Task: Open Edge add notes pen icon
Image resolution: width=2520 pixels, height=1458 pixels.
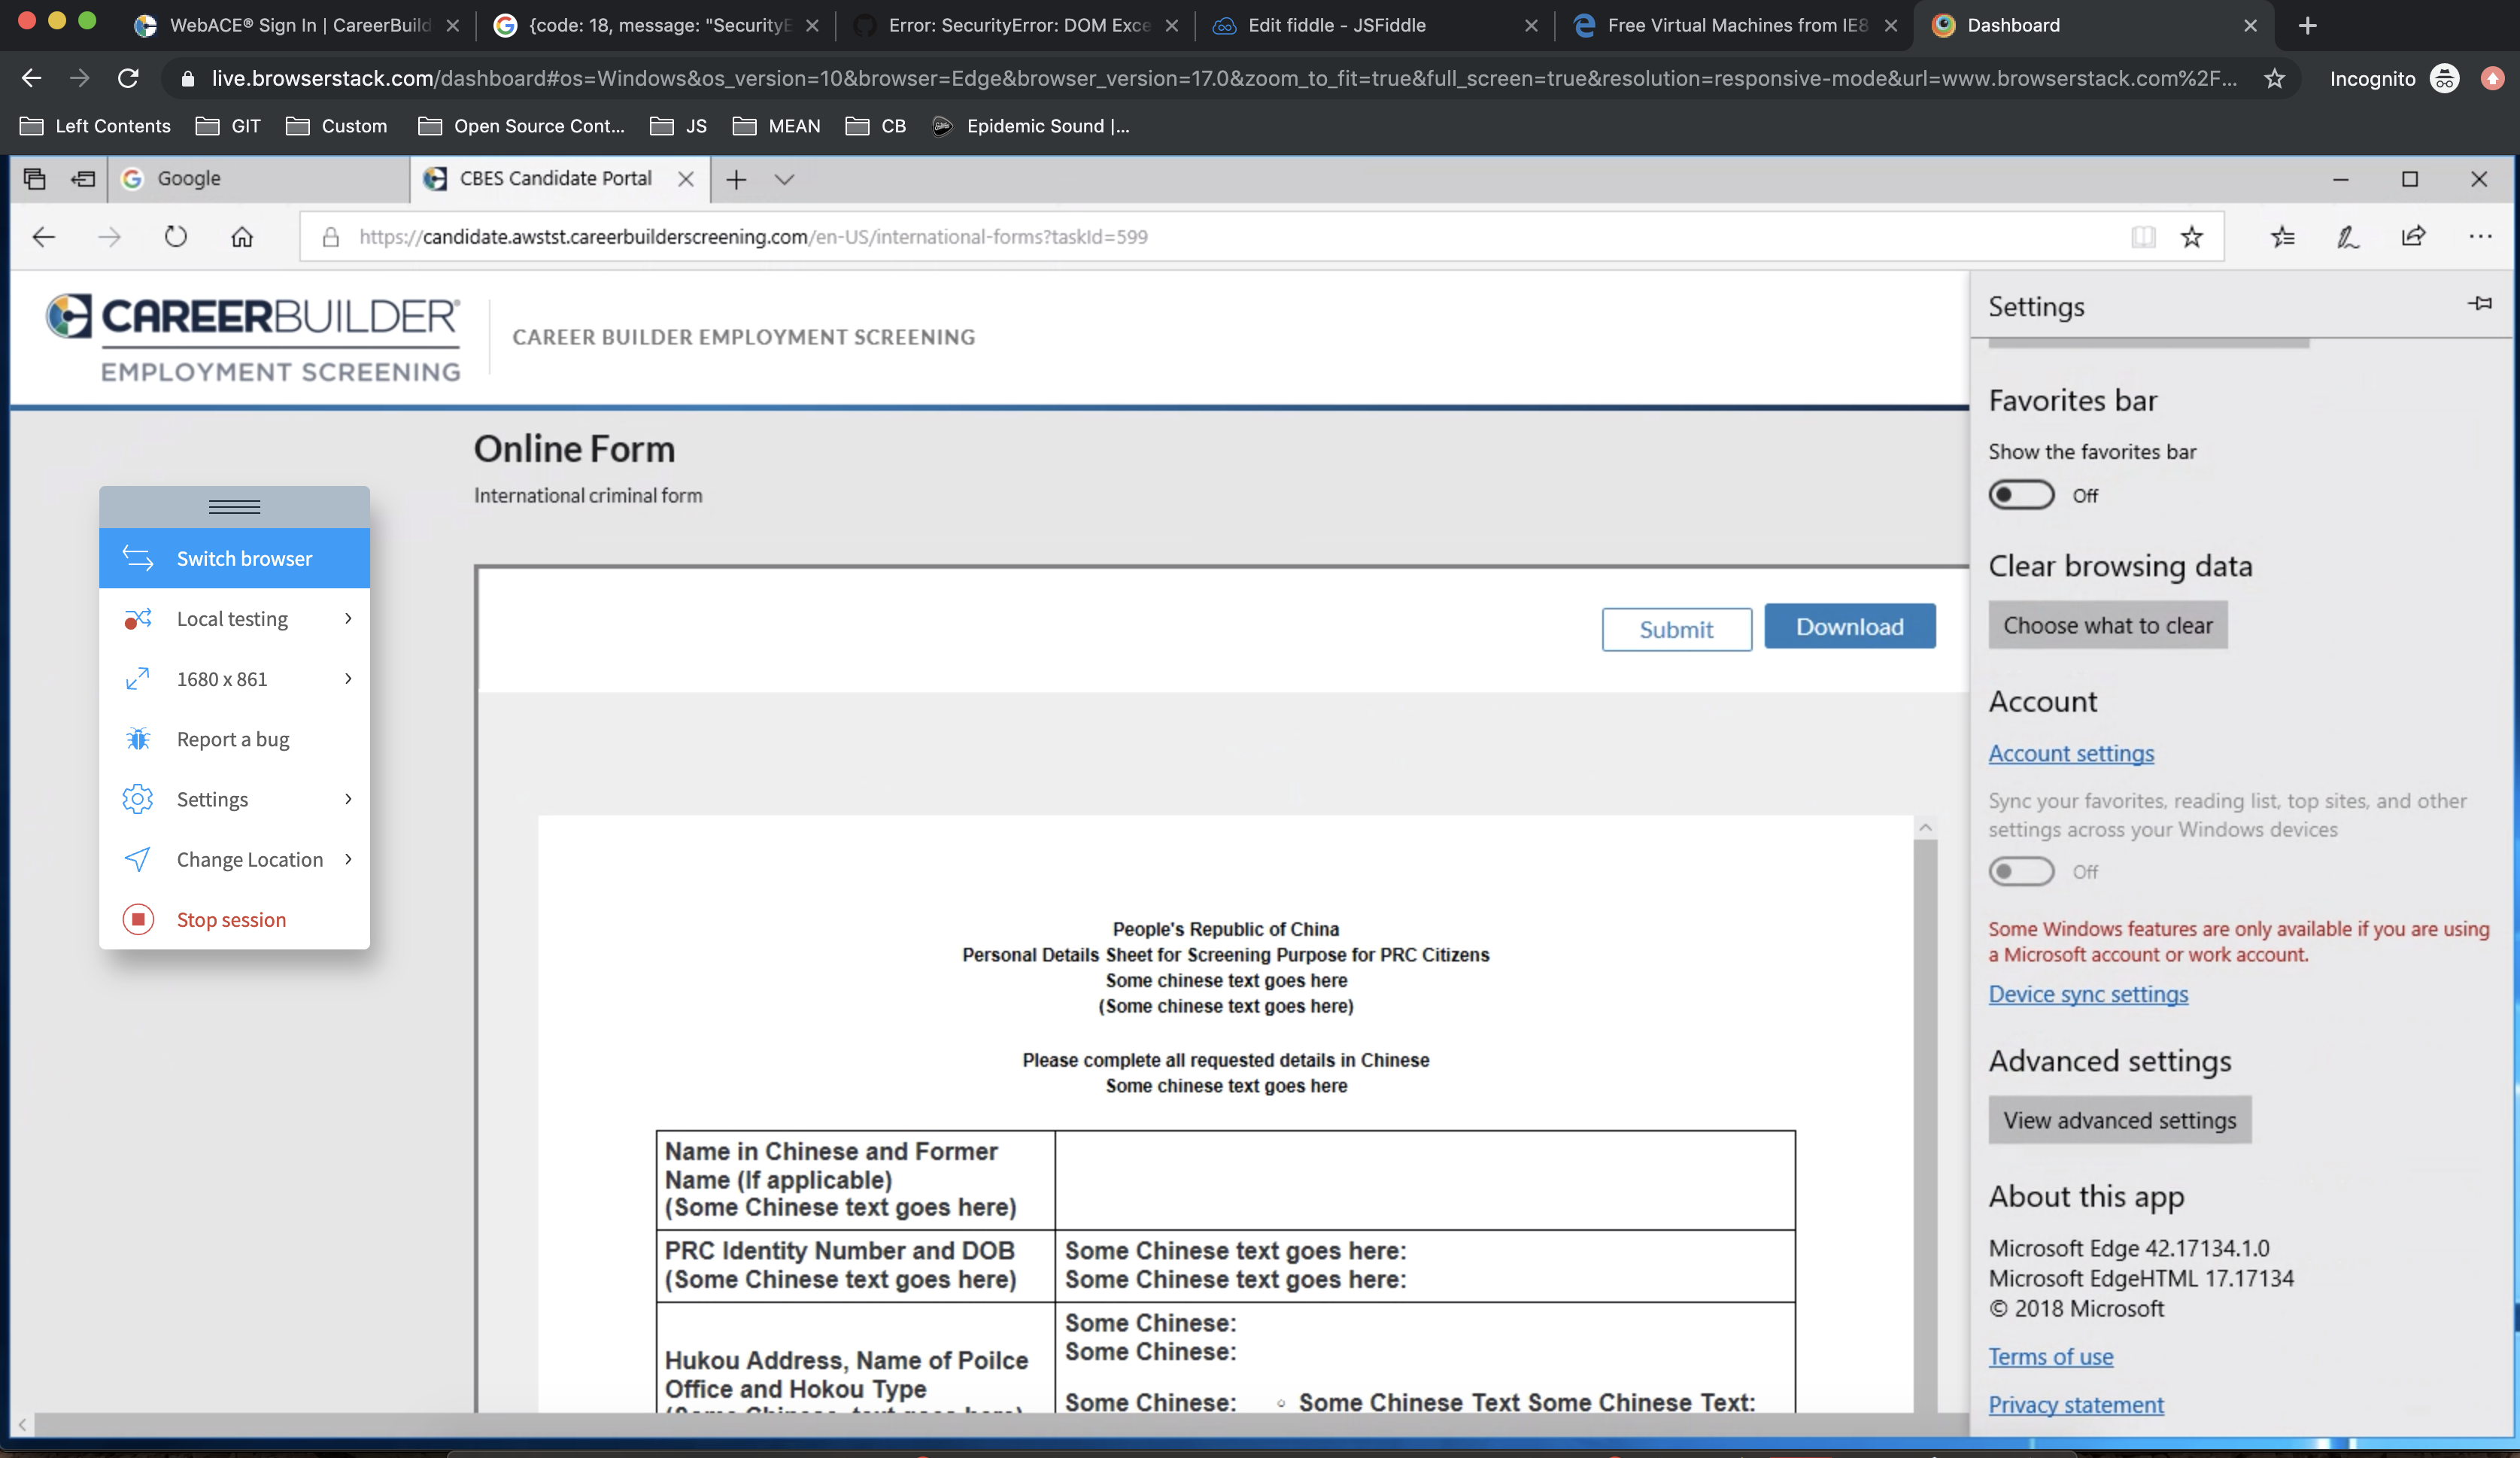Action: [x=2347, y=237]
